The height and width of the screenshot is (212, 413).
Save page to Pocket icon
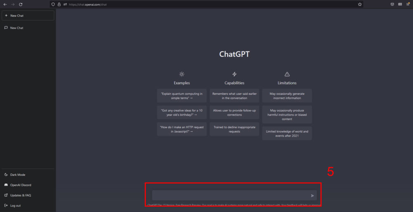point(392,5)
